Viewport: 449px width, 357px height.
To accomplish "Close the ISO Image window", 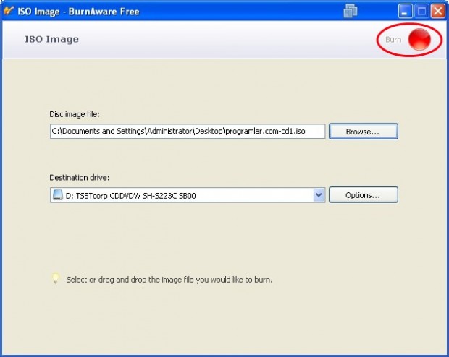I will tap(438, 12).
